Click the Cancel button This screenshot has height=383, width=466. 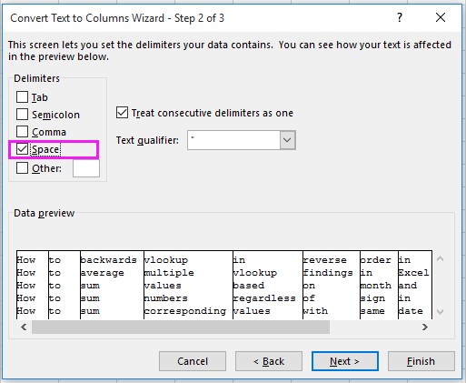coord(193,361)
